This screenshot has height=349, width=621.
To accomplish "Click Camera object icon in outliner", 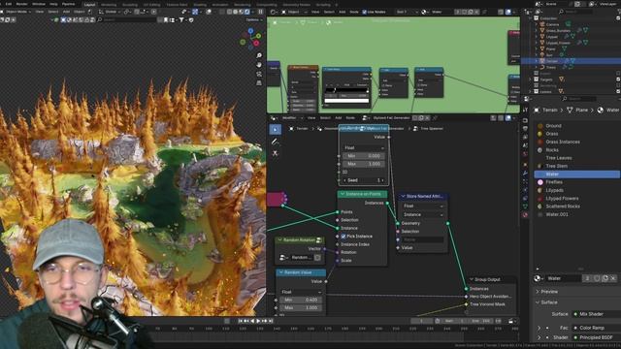I will [x=542, y=24].
